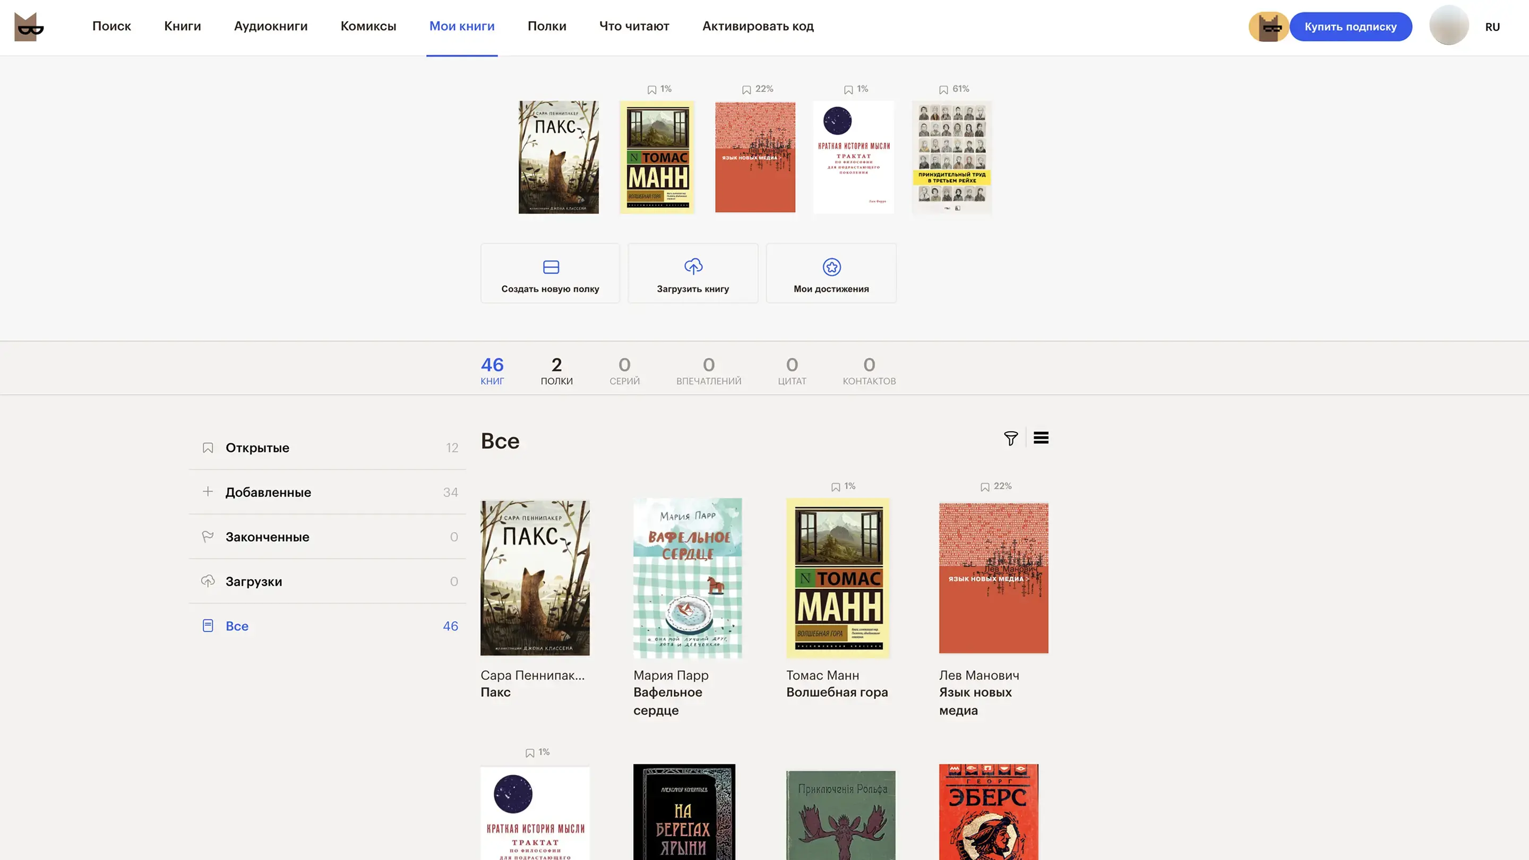Select Законченные sidebar category
The width and height of the screenshot is (1529, 860).
click(x=267, y=537)
